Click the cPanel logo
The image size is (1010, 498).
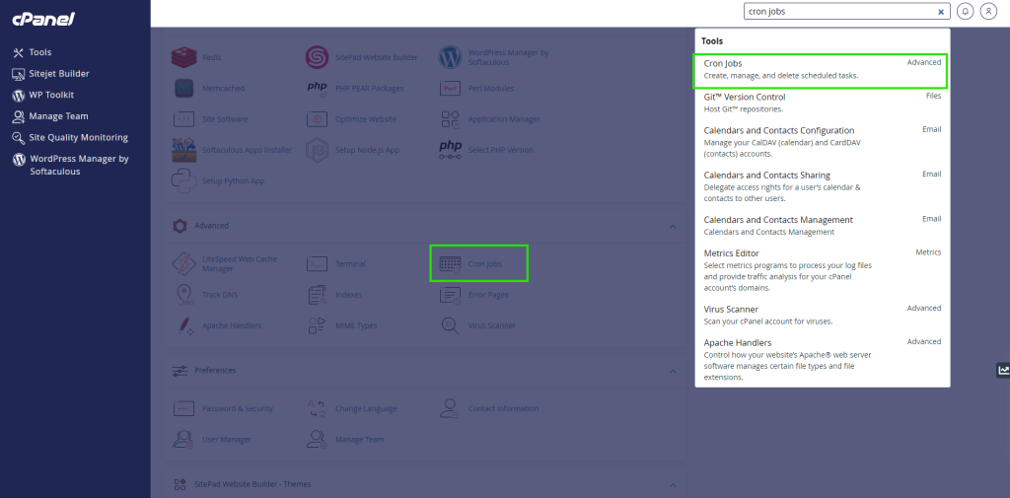point(43,19)
